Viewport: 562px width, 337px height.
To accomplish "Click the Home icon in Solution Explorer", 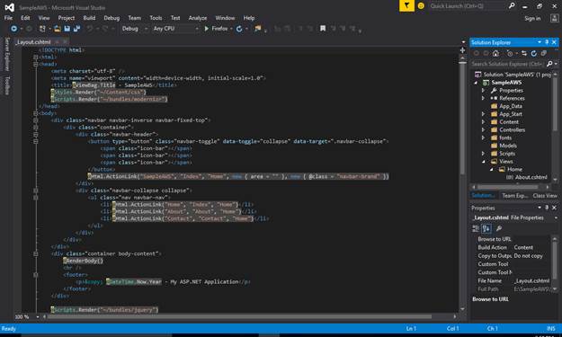I will pyautogui.click(x=495, y=53).
